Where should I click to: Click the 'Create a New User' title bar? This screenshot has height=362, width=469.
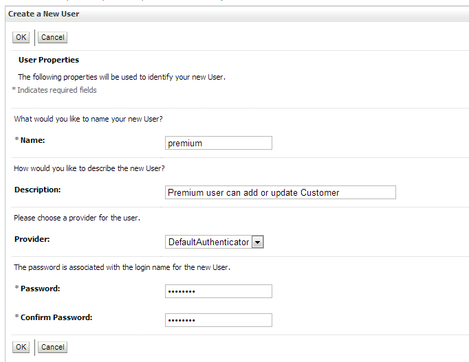pos(44,14)
